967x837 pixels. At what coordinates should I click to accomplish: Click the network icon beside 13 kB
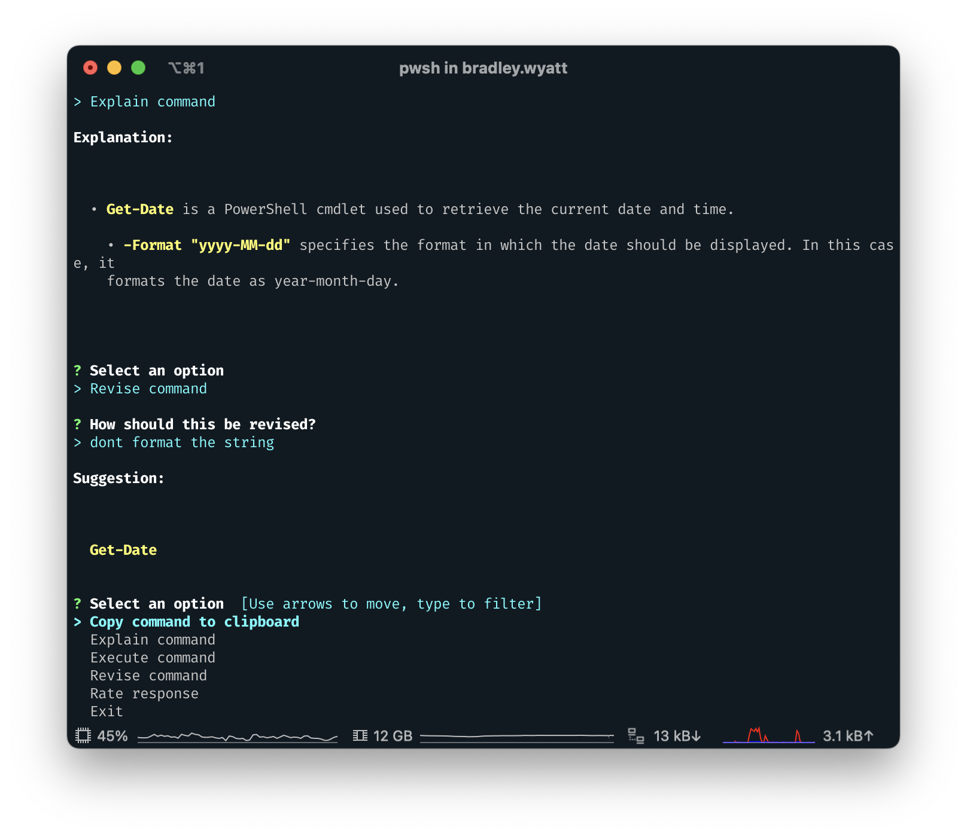click(636, 736)
